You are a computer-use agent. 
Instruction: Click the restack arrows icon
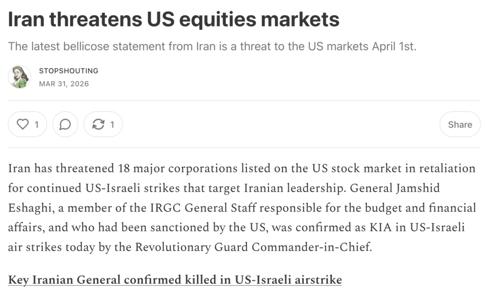pyautogui.click(x=98, y=125)
